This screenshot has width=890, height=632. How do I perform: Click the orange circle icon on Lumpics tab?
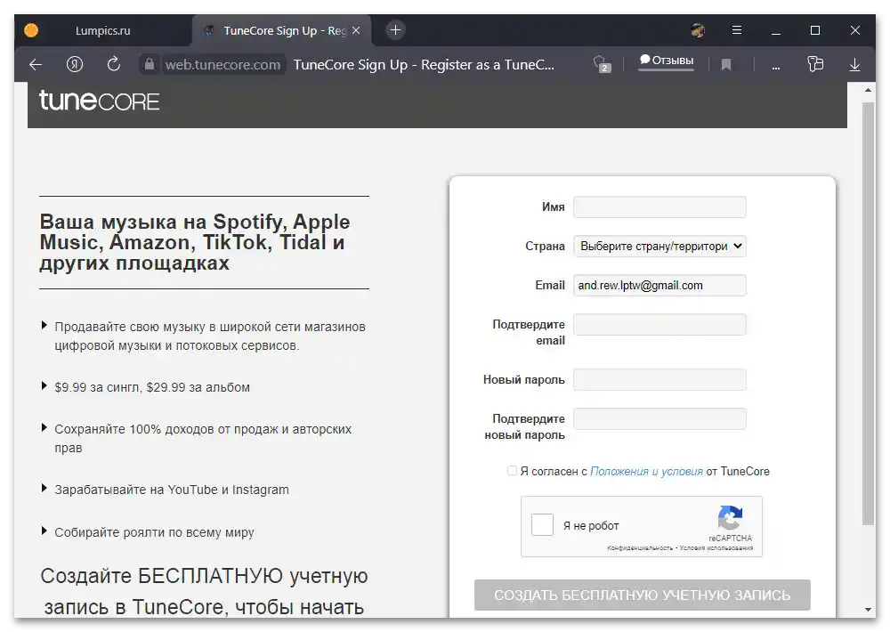(31, 30)
